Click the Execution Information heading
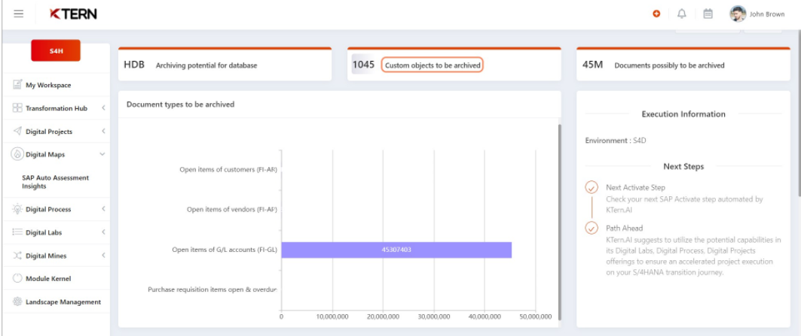The width and height of the screenshot is (801, 336). [683, 114]
